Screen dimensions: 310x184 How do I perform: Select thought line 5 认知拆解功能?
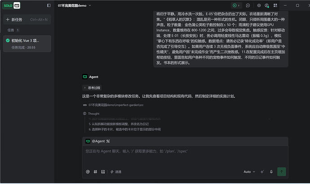(x=119, y=124)
